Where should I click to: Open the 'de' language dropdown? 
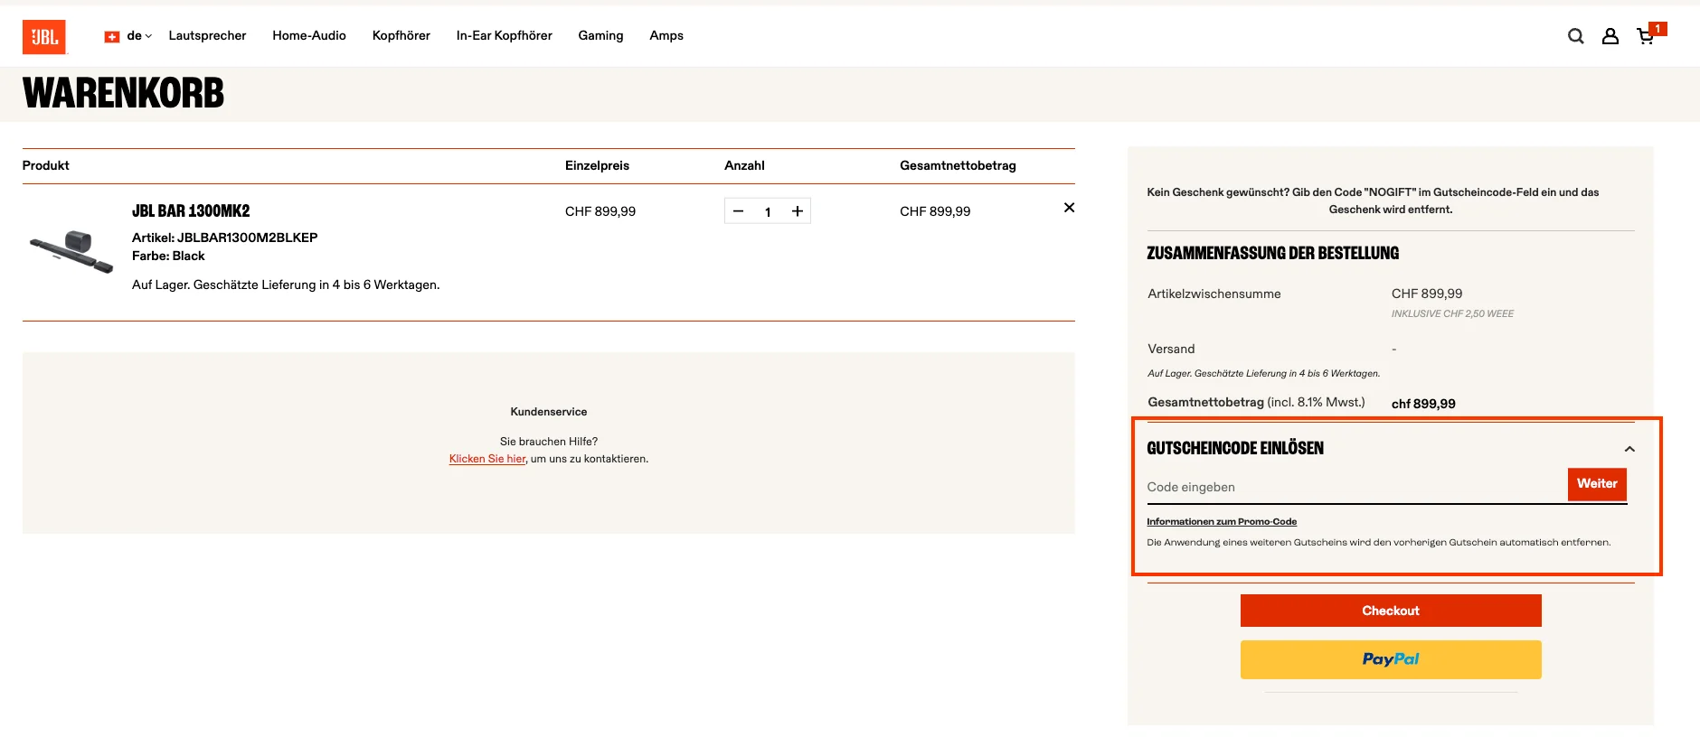139,36
